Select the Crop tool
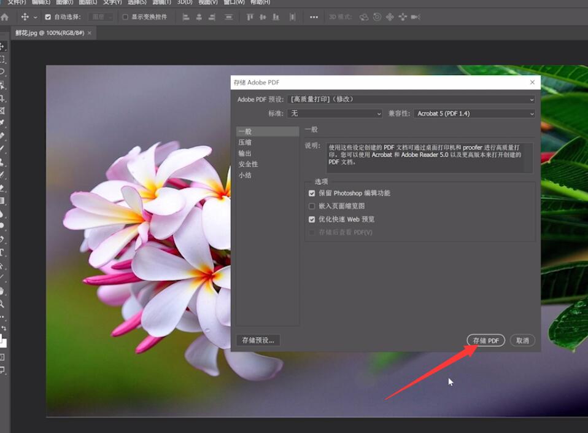This screenshot has width=588, height=433. [2, 98]
